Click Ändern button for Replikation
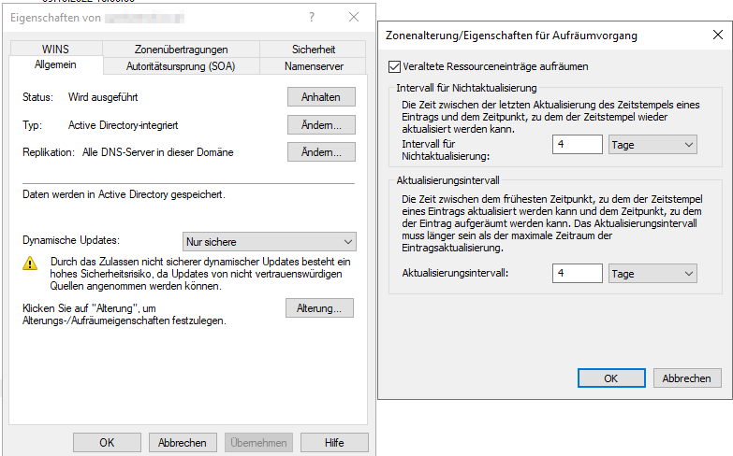 coord(321,152)
